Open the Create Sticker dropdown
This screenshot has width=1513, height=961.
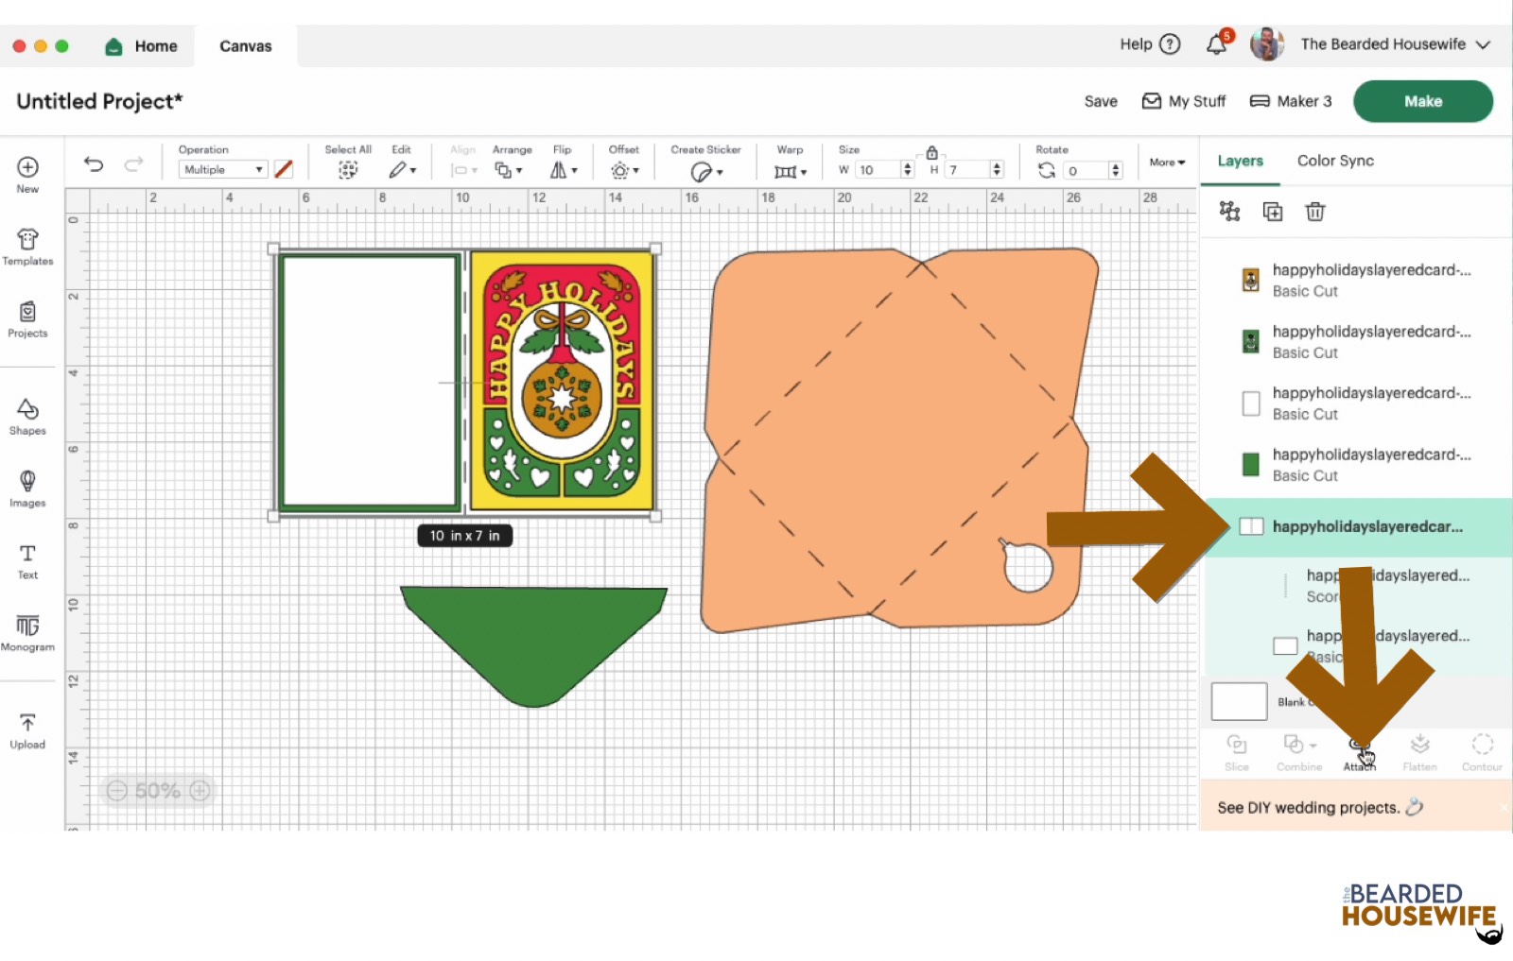pyautogui.click(x=706, y=171)
